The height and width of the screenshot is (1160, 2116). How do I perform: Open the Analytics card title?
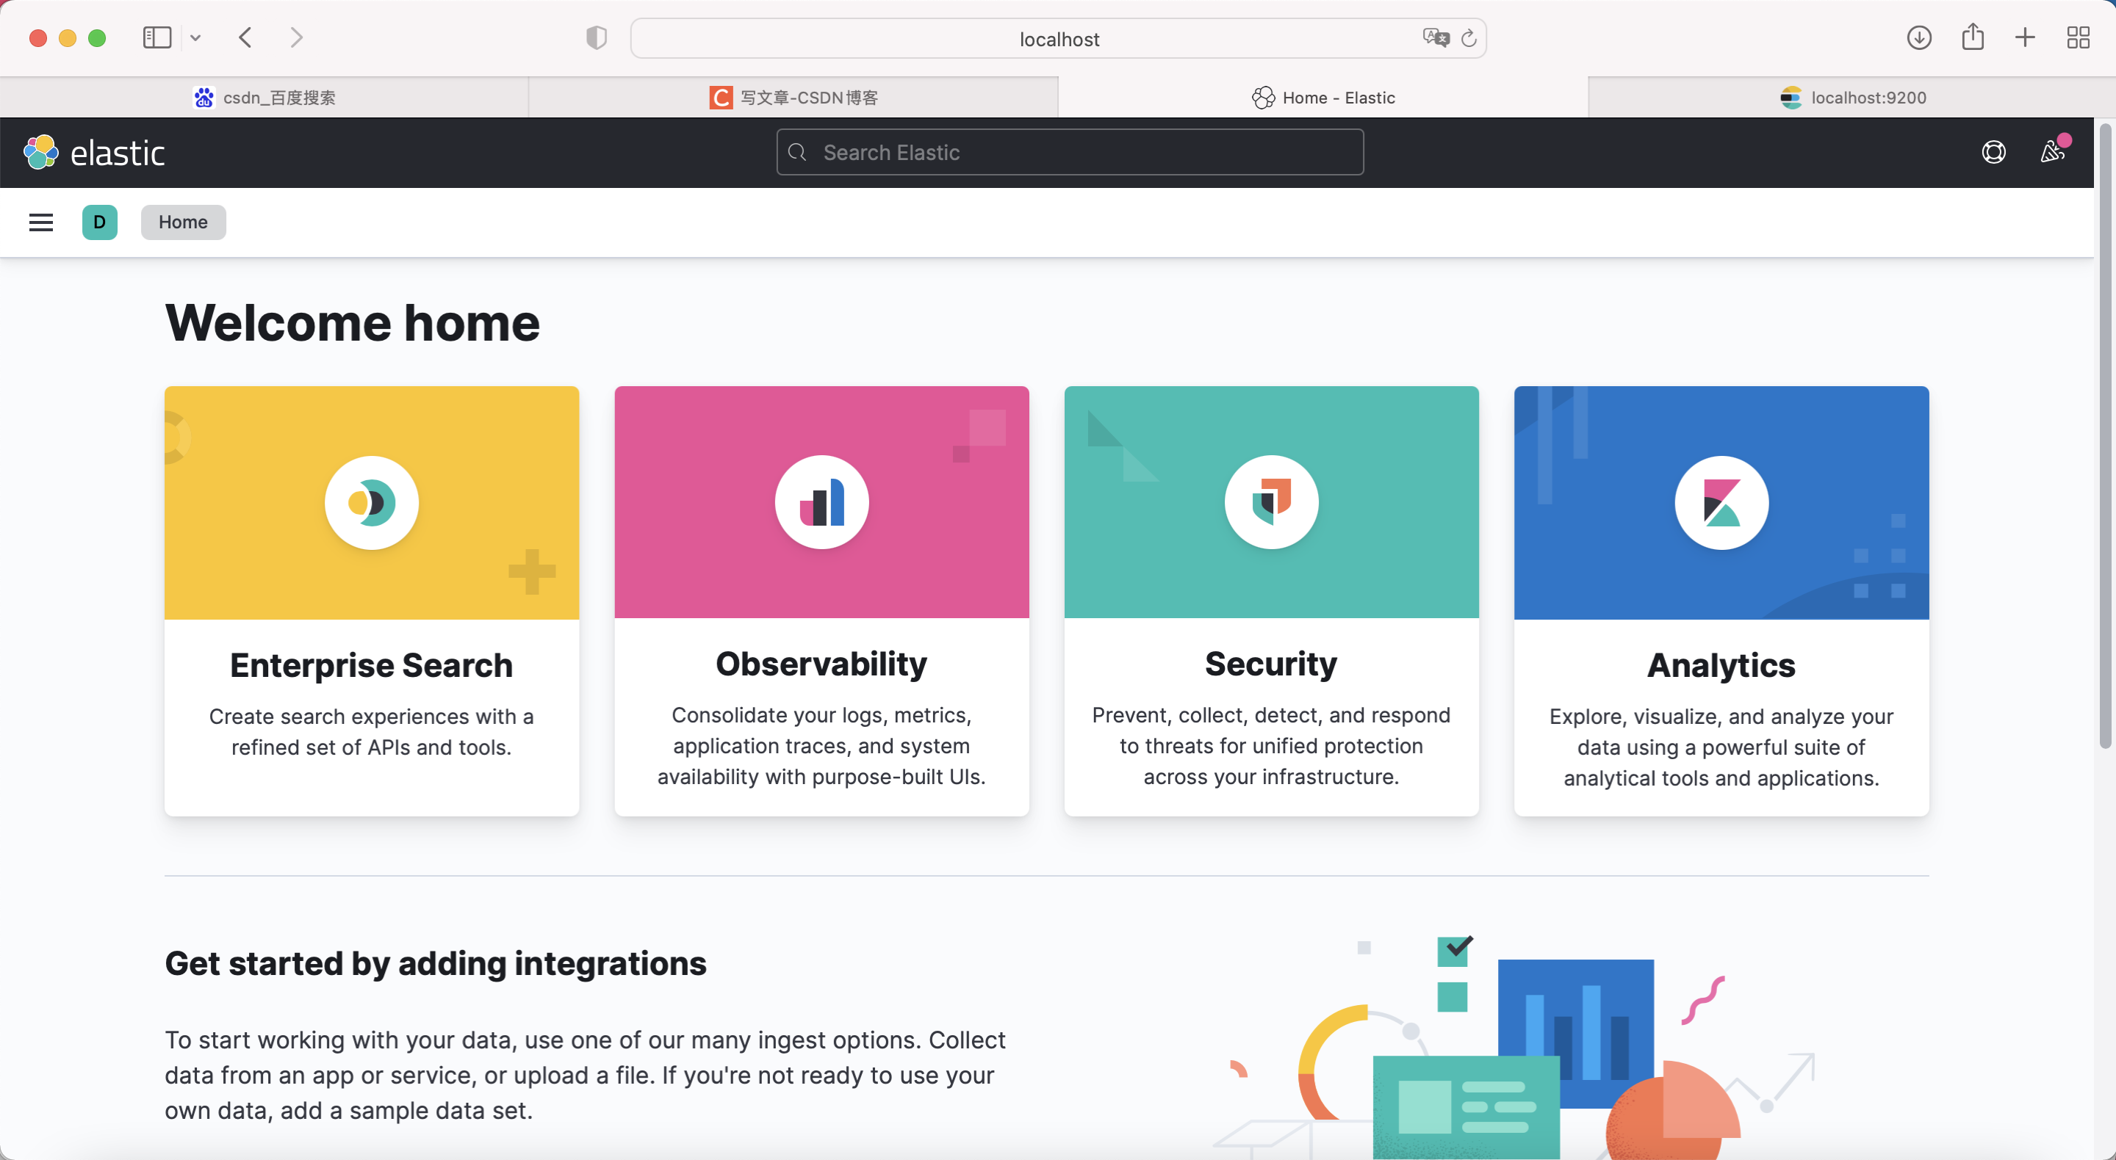1721,665
